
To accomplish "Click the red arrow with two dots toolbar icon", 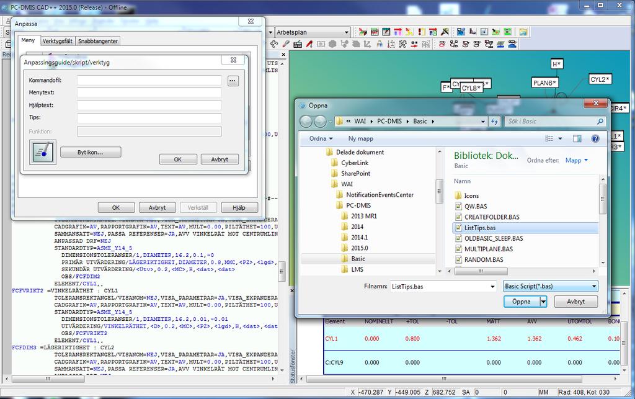I will [414, 44].
